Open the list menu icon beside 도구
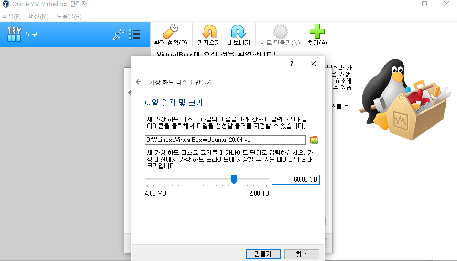Viewport: 457px width, 261px height. pos(134,34)
